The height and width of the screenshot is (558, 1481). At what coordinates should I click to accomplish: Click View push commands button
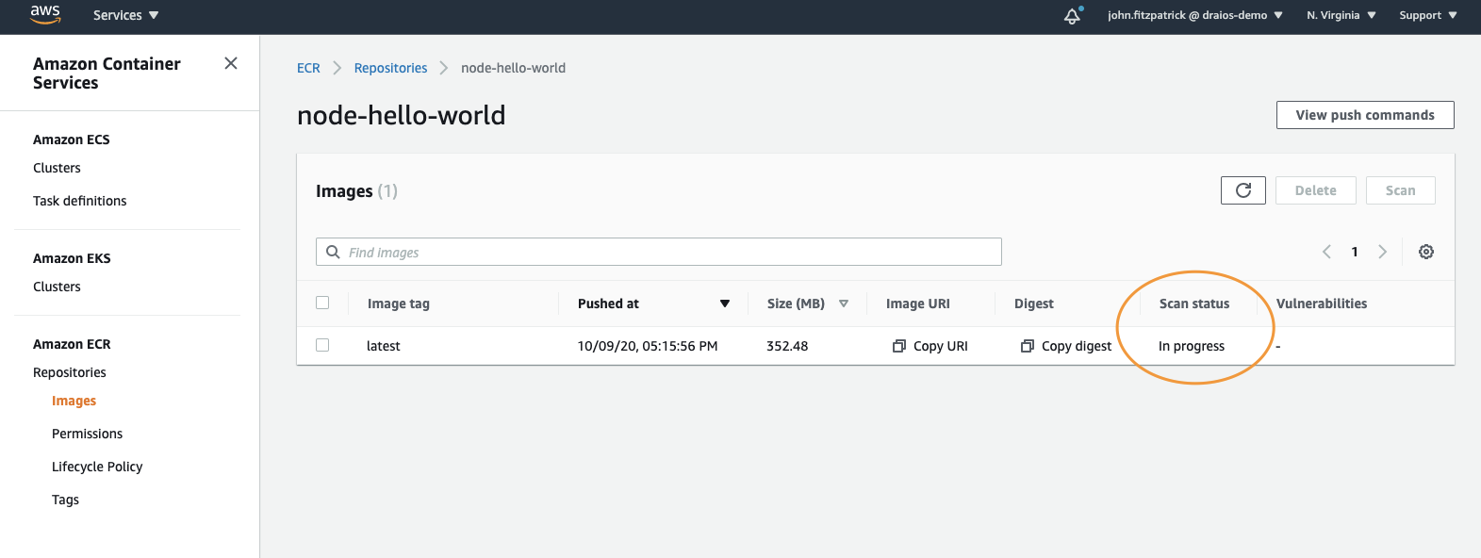pos(1365,115)
